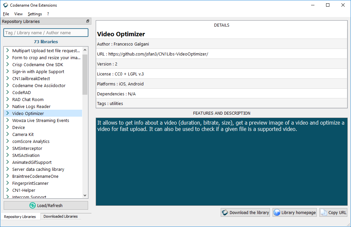The height and width of the screenshot is (227, 351).
Task: Expand the Video Optimizer chevron
Action: (x=8, y=113)
